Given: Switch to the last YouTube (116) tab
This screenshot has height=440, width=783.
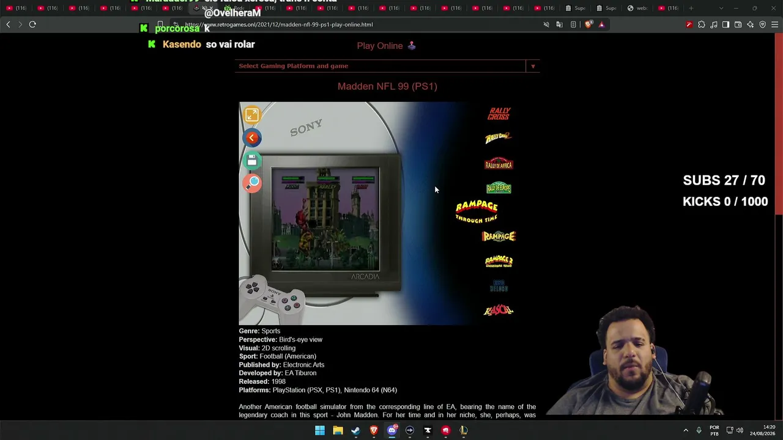Looking at the screenshot, I should 668,8.
